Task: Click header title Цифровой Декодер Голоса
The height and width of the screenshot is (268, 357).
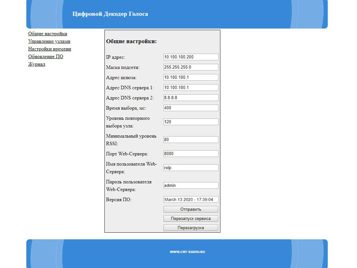Action: (x=110, y=14)
